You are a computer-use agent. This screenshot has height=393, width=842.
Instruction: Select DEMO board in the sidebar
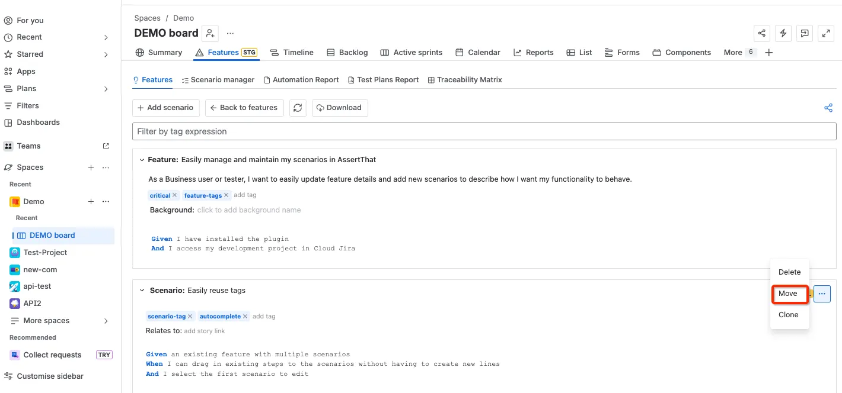[63, 236]
